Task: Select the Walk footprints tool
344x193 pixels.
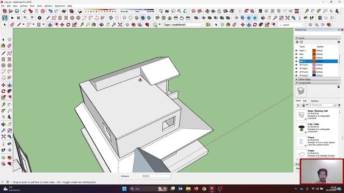Action: 3,150
